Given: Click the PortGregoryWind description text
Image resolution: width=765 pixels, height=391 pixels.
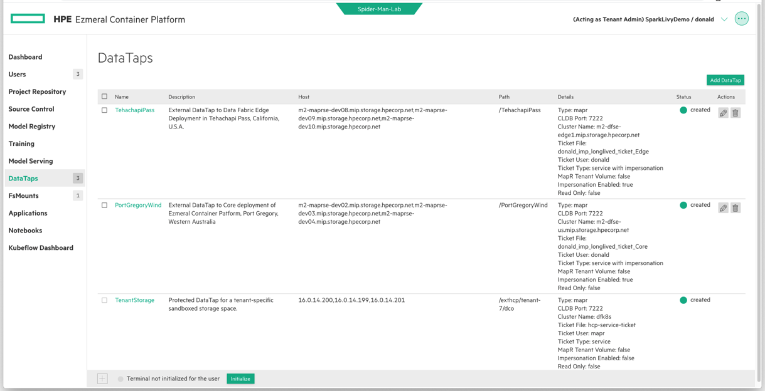Looking at the screenshot, I should tap(222, 214).
